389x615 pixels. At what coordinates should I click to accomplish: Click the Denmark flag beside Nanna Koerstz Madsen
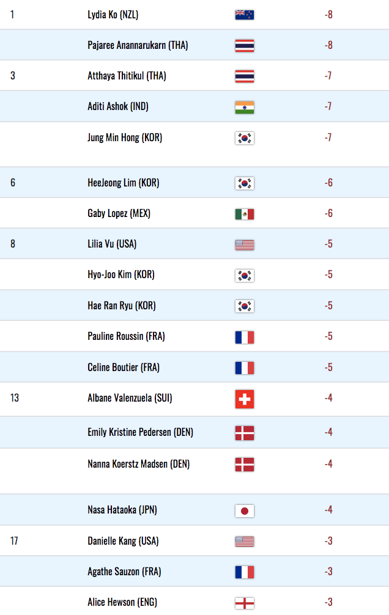pos(245,465)
